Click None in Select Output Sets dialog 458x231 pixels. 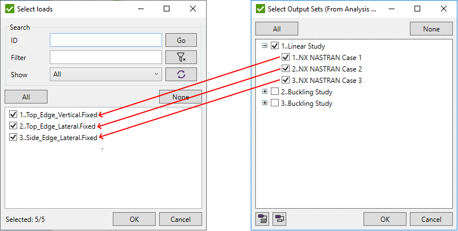click(431, 29)
